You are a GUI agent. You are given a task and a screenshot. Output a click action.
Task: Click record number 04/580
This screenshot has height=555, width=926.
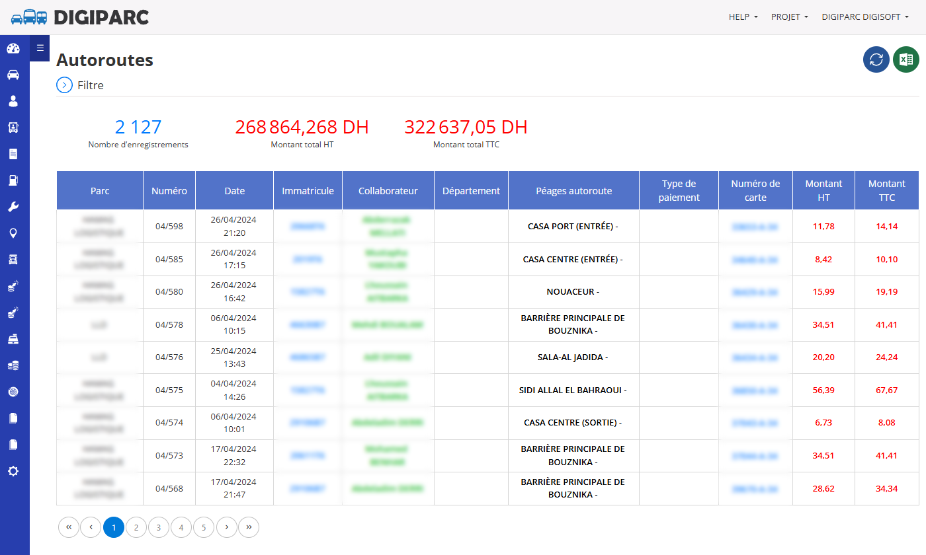pos(169,292)
